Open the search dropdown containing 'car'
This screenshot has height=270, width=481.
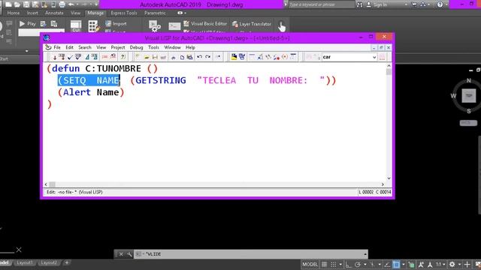coord(374,57)
